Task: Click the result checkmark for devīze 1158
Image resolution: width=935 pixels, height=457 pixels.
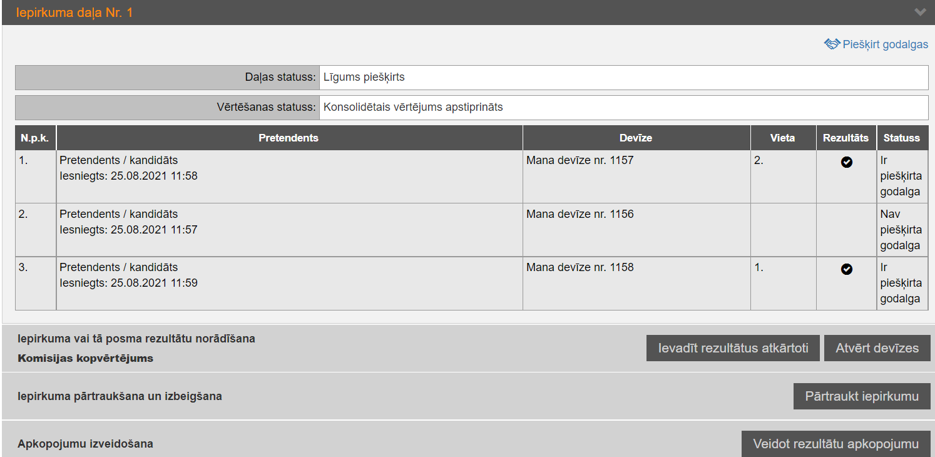Action: (846, 269)
